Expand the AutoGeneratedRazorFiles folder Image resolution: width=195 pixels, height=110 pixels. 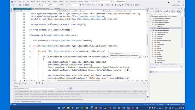[x=153, y=40]
